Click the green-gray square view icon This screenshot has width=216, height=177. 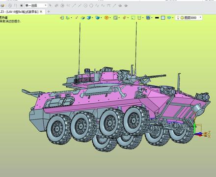(115, 18)
